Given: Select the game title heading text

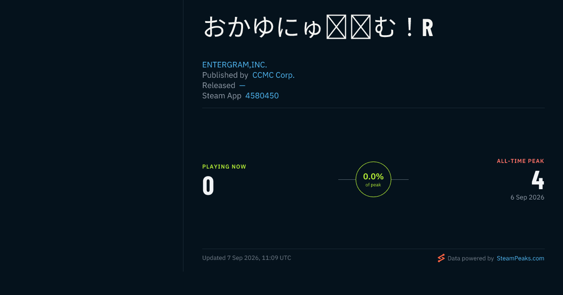Looking at the screenshot, I should [x=318, y=28].
